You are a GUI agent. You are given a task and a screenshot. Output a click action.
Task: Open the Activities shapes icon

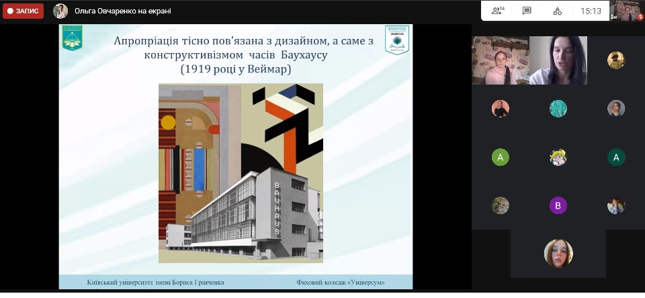pos(558,11)
